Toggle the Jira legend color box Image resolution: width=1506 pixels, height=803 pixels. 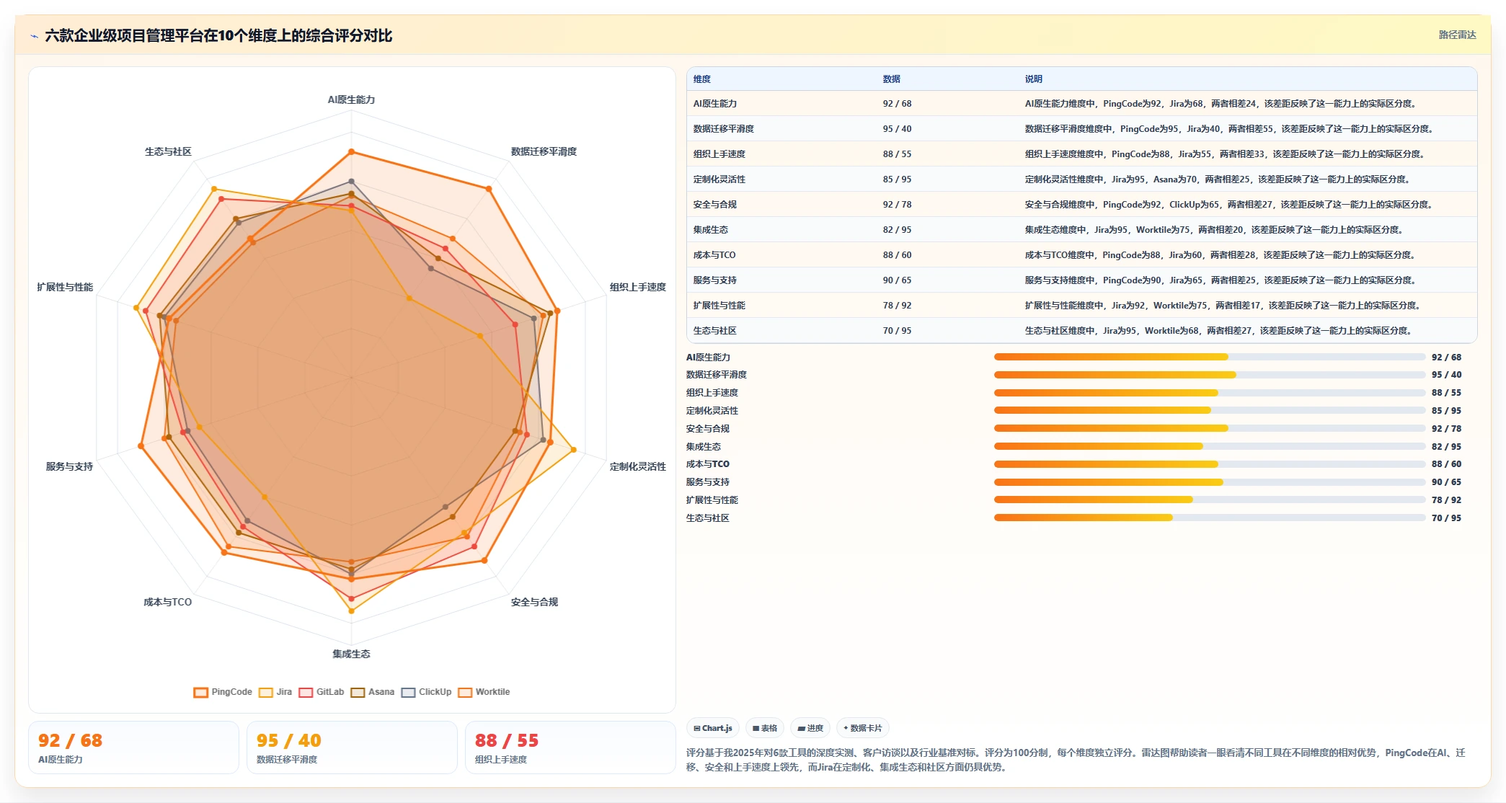tap(266, 693)
